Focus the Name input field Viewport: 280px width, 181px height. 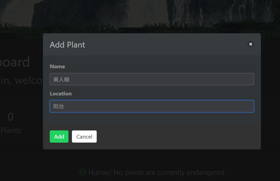(x=152, y=79)
